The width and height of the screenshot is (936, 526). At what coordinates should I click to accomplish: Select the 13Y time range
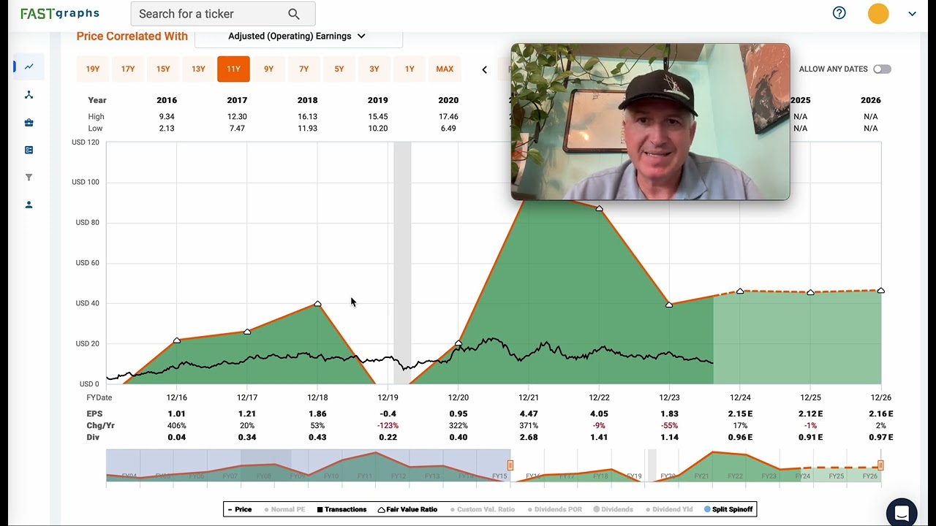(198, 69)
